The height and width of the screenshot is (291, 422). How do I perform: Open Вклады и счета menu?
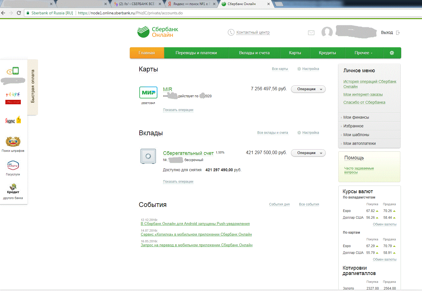point(254,53)
